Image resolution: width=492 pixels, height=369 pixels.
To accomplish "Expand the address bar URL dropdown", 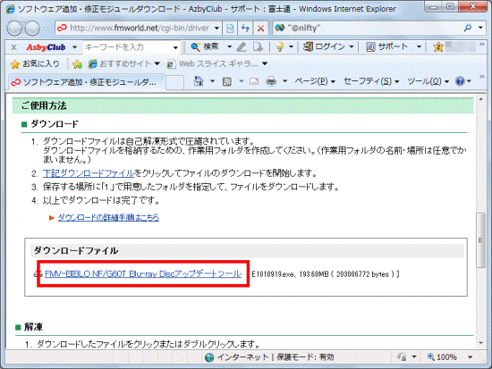I will pos(216,29).
